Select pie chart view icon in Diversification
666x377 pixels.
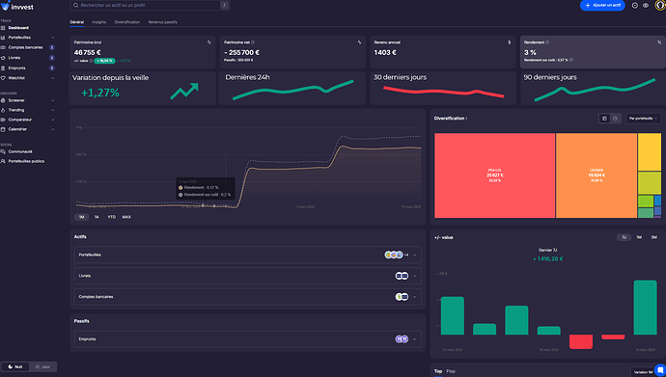pos(615,119)
